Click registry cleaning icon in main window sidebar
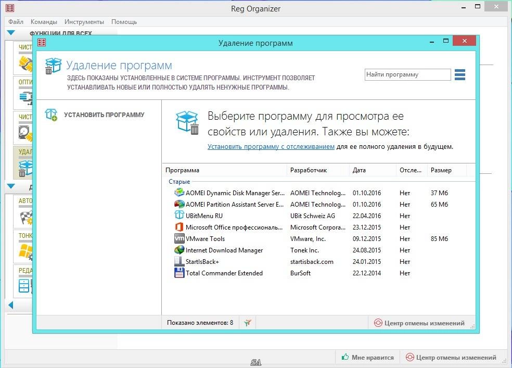 (x=26, y=64)
